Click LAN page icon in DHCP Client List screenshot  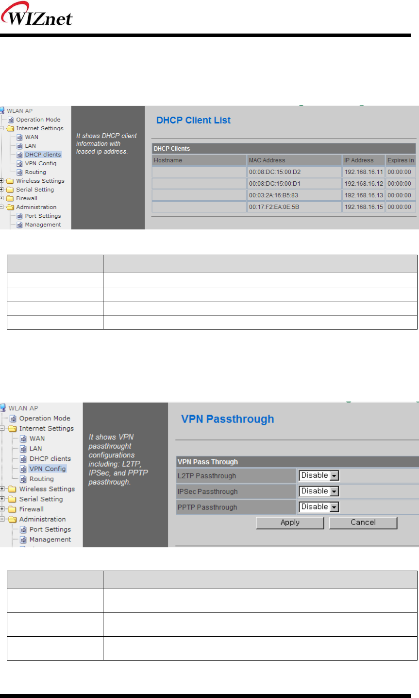pyautogui.click(x=20, y=146)
